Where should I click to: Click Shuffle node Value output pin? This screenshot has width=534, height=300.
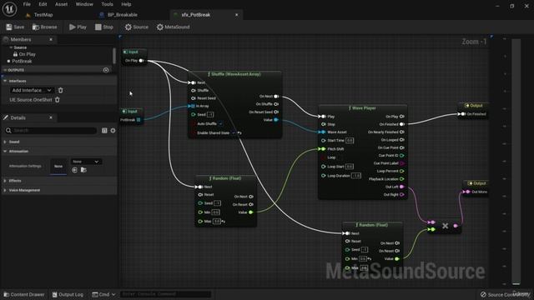click(276, 120)
